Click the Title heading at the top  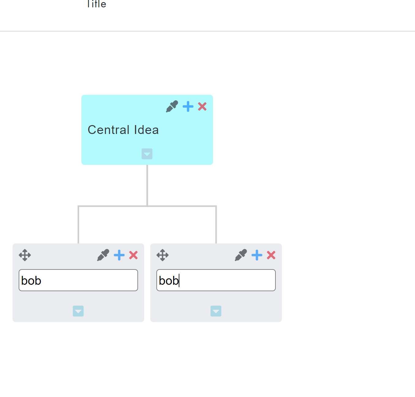click(96, 4)
